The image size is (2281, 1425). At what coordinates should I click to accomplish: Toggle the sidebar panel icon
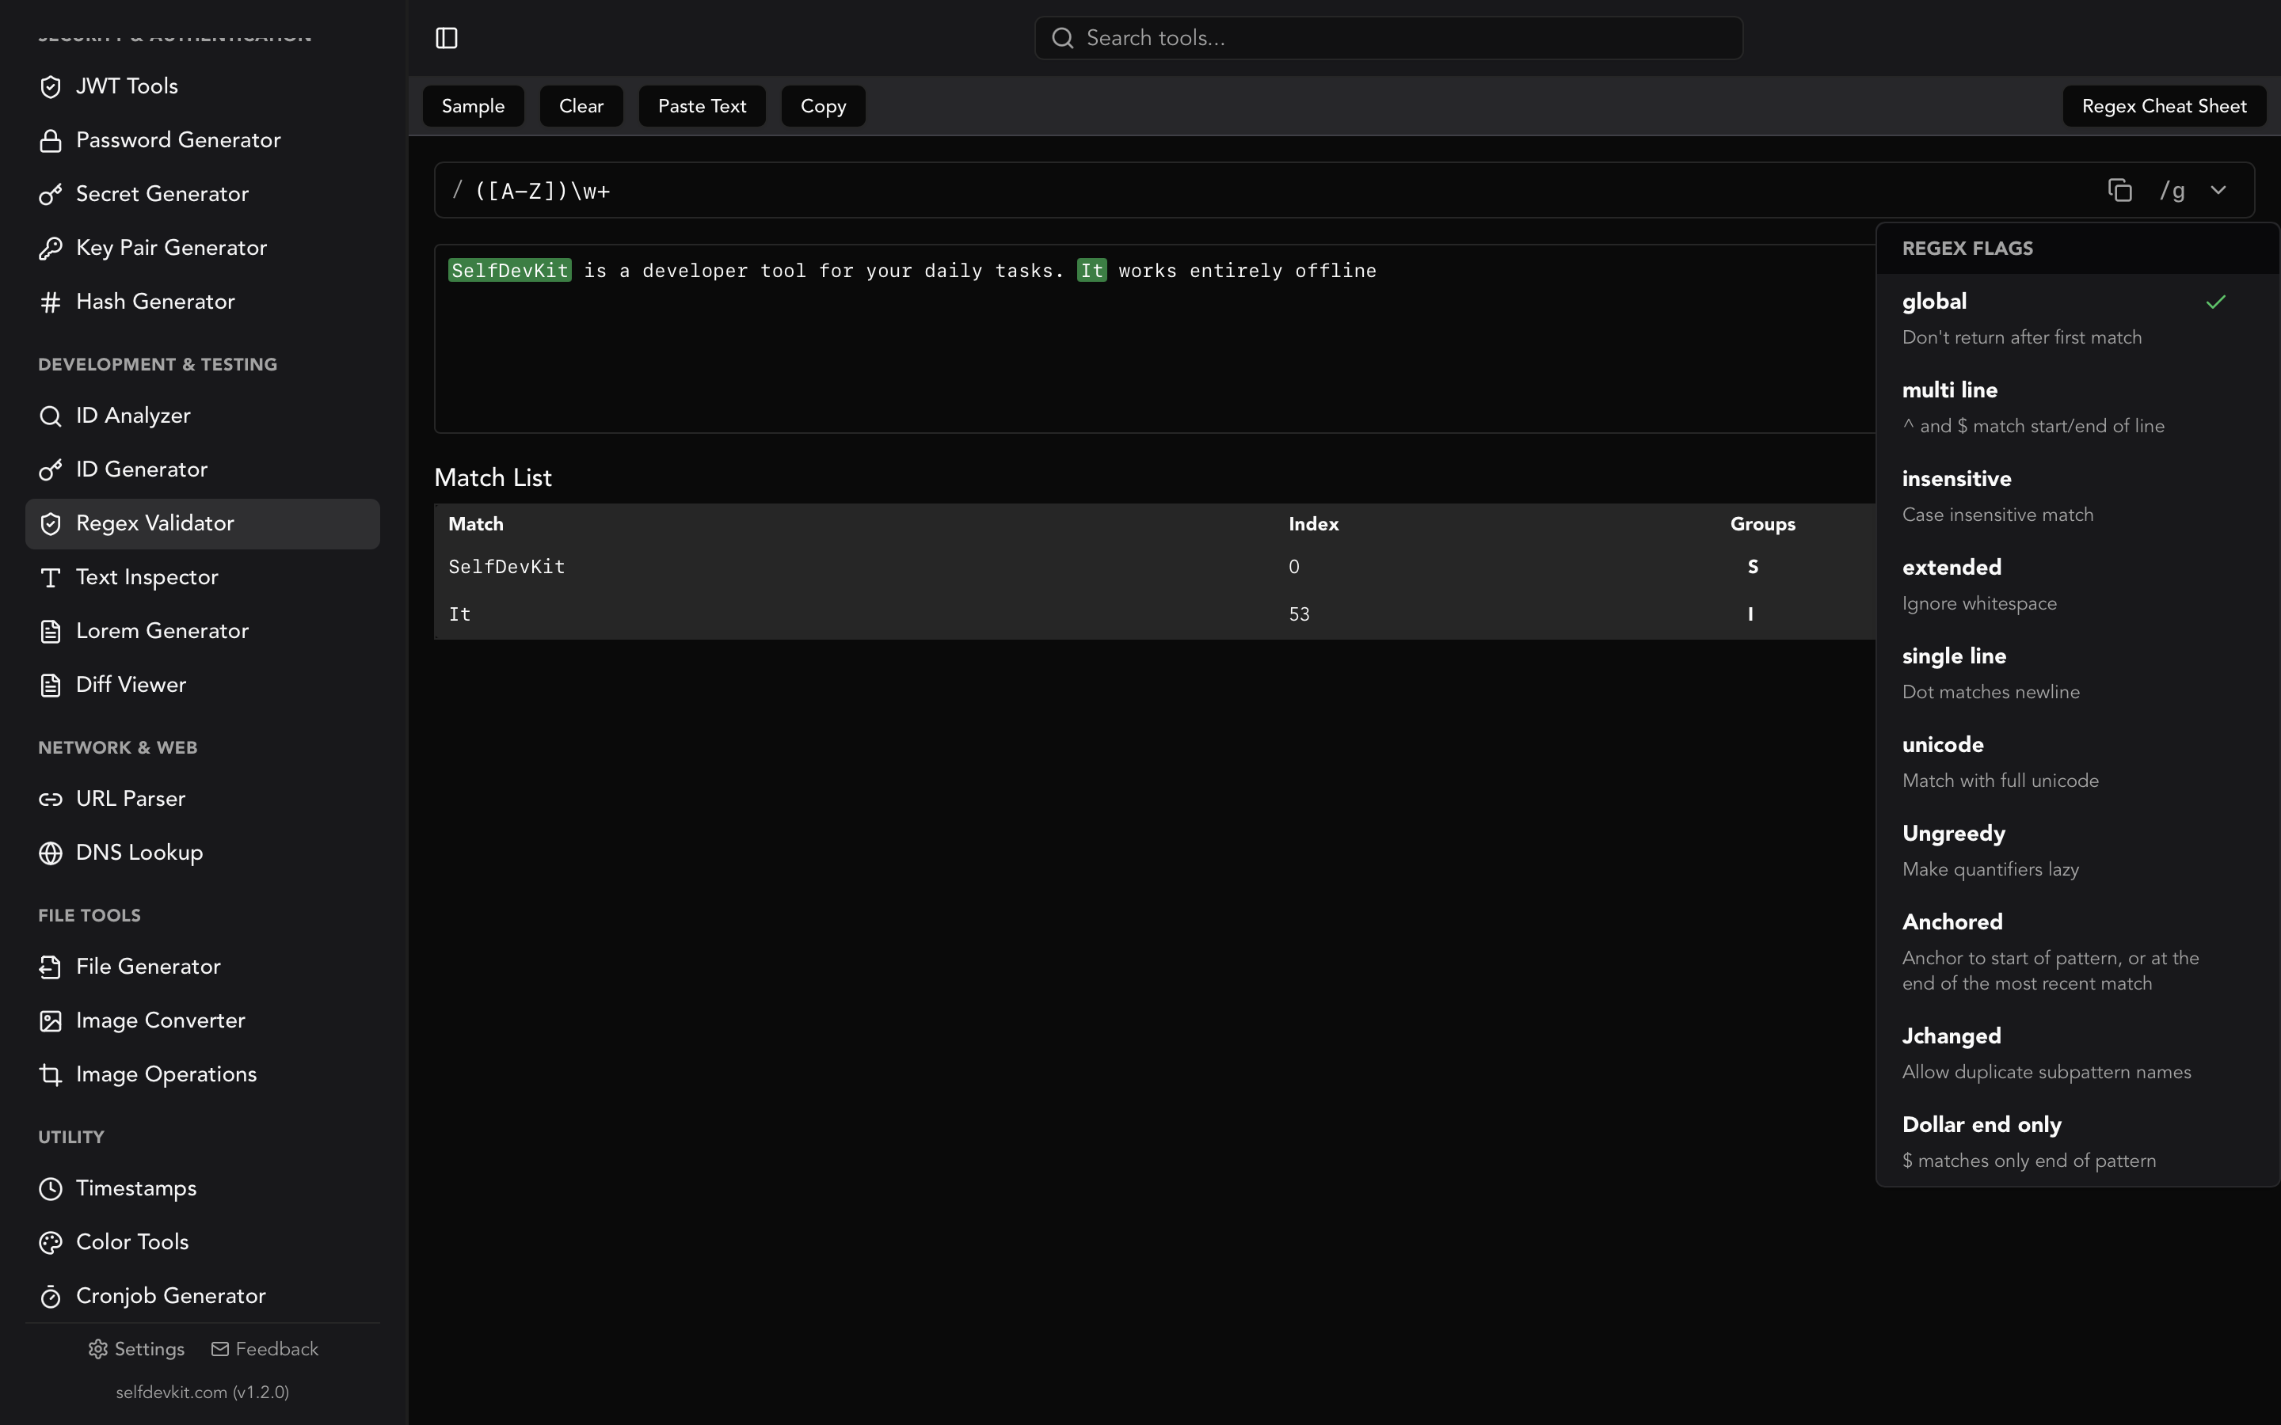[x=447, y=38]
